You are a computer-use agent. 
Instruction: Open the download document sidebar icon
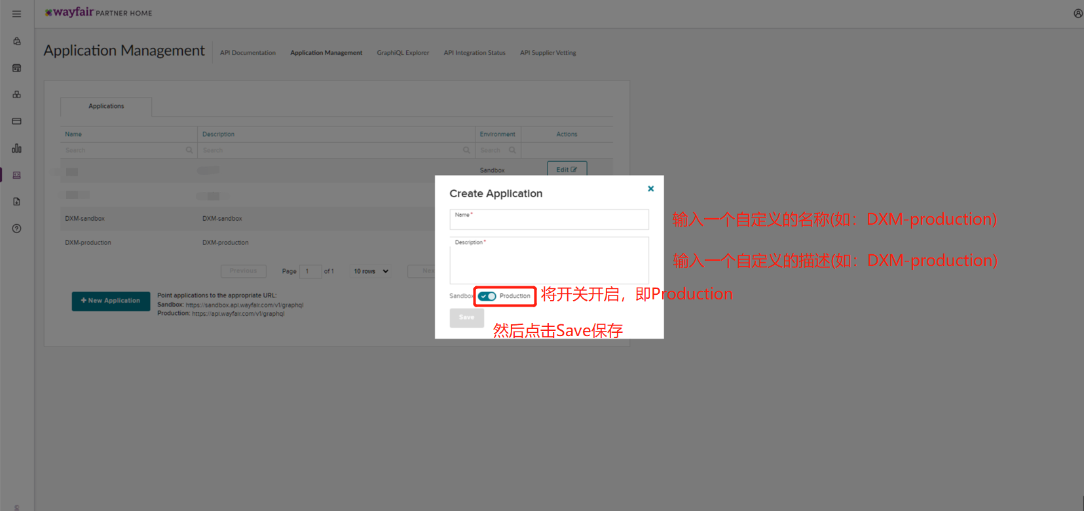[x=17, y=202]
